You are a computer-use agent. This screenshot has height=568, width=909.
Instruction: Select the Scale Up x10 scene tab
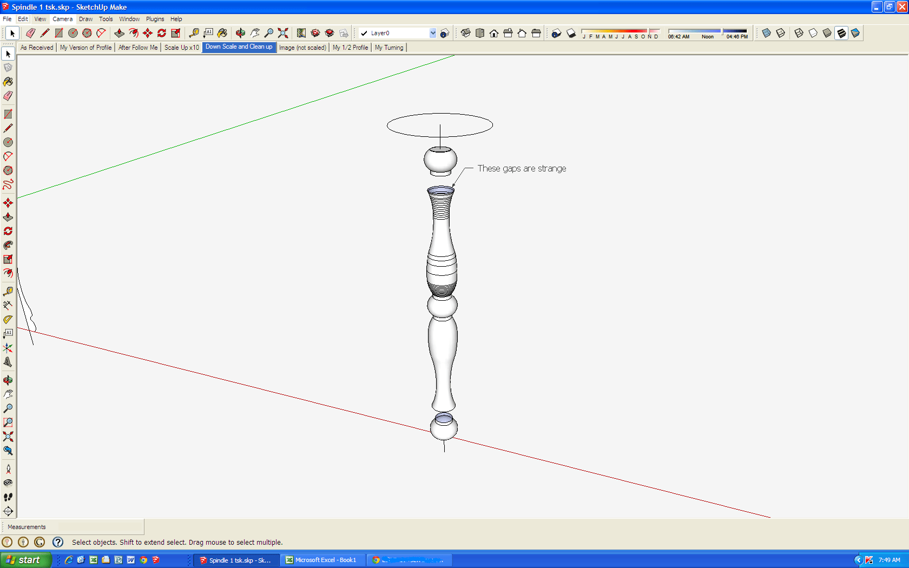pyautogui.click(x=181, y=48)
